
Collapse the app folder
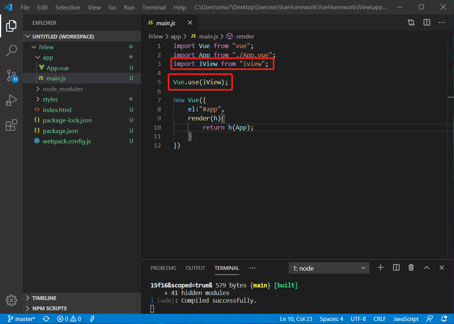pos(82,58)
